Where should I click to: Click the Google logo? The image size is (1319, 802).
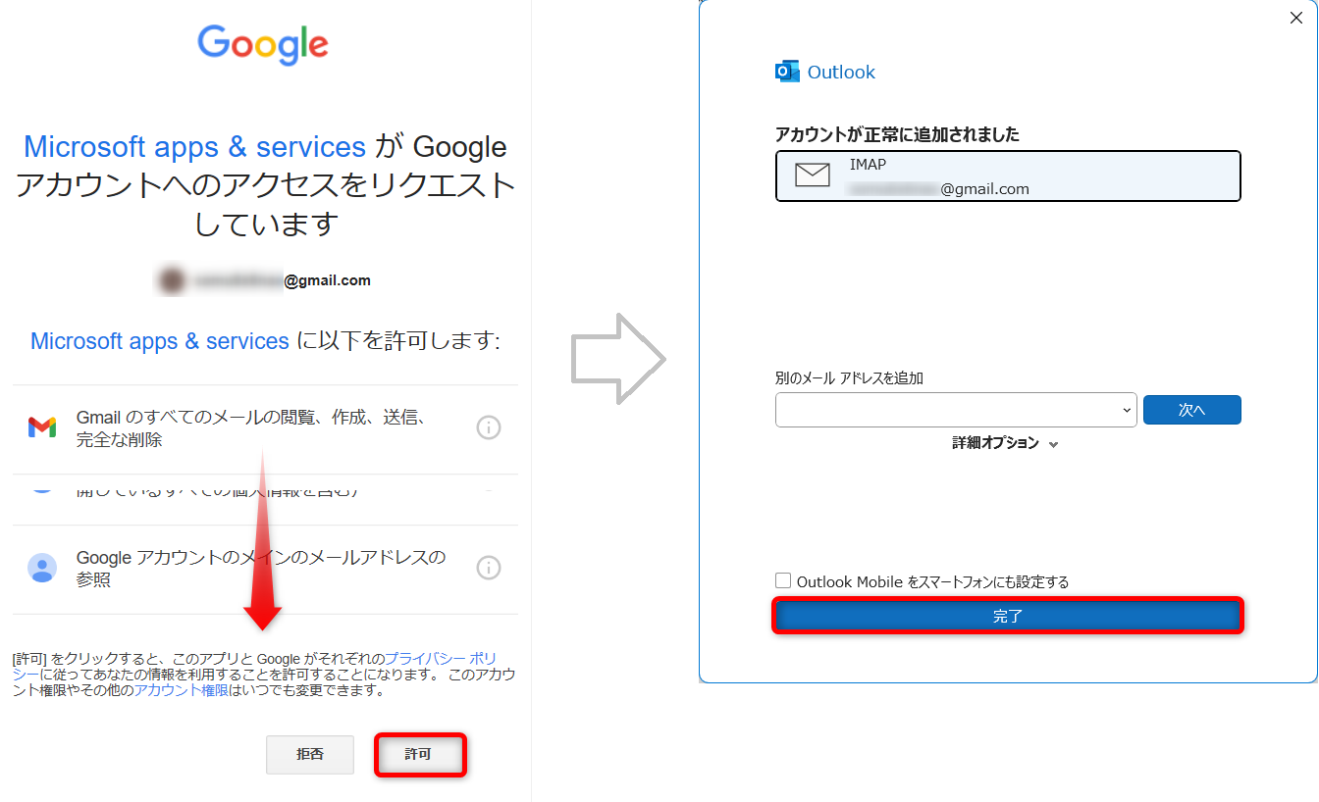click(263, 45)
